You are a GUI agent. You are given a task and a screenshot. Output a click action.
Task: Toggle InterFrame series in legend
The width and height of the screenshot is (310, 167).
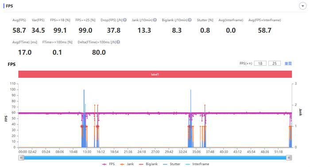point(198,164)
